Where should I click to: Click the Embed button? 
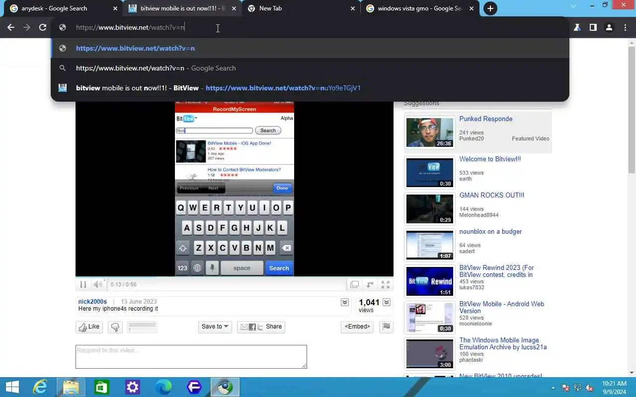click(x=357, y=327)
